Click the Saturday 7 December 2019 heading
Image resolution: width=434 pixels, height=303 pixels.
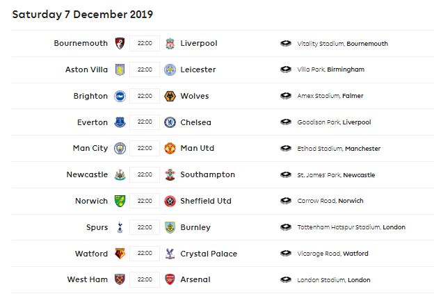[x=83, y=14]
